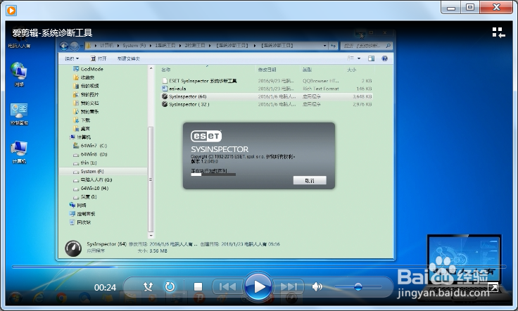Skip to previous track button
518x311 pixels.
pos(227,286)
